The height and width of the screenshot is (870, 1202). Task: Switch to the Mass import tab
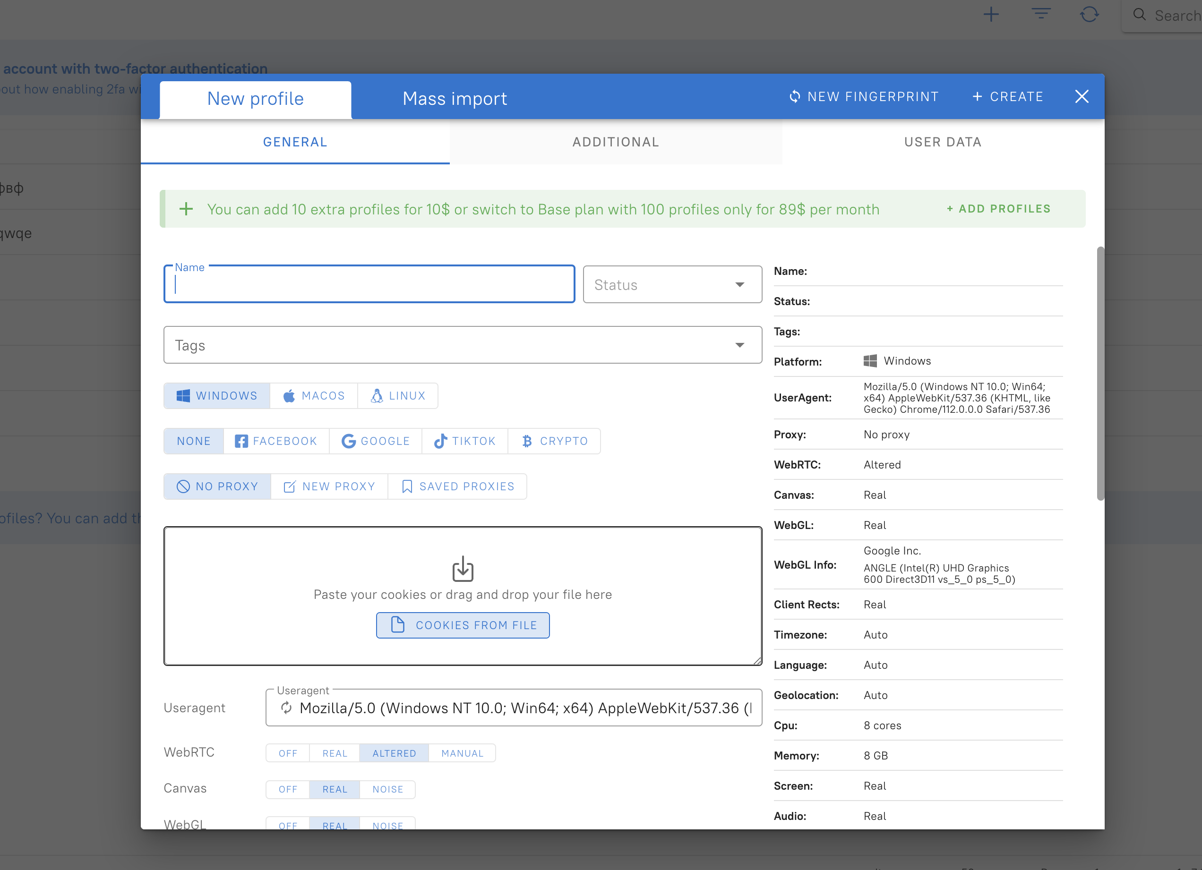[454, 99]
